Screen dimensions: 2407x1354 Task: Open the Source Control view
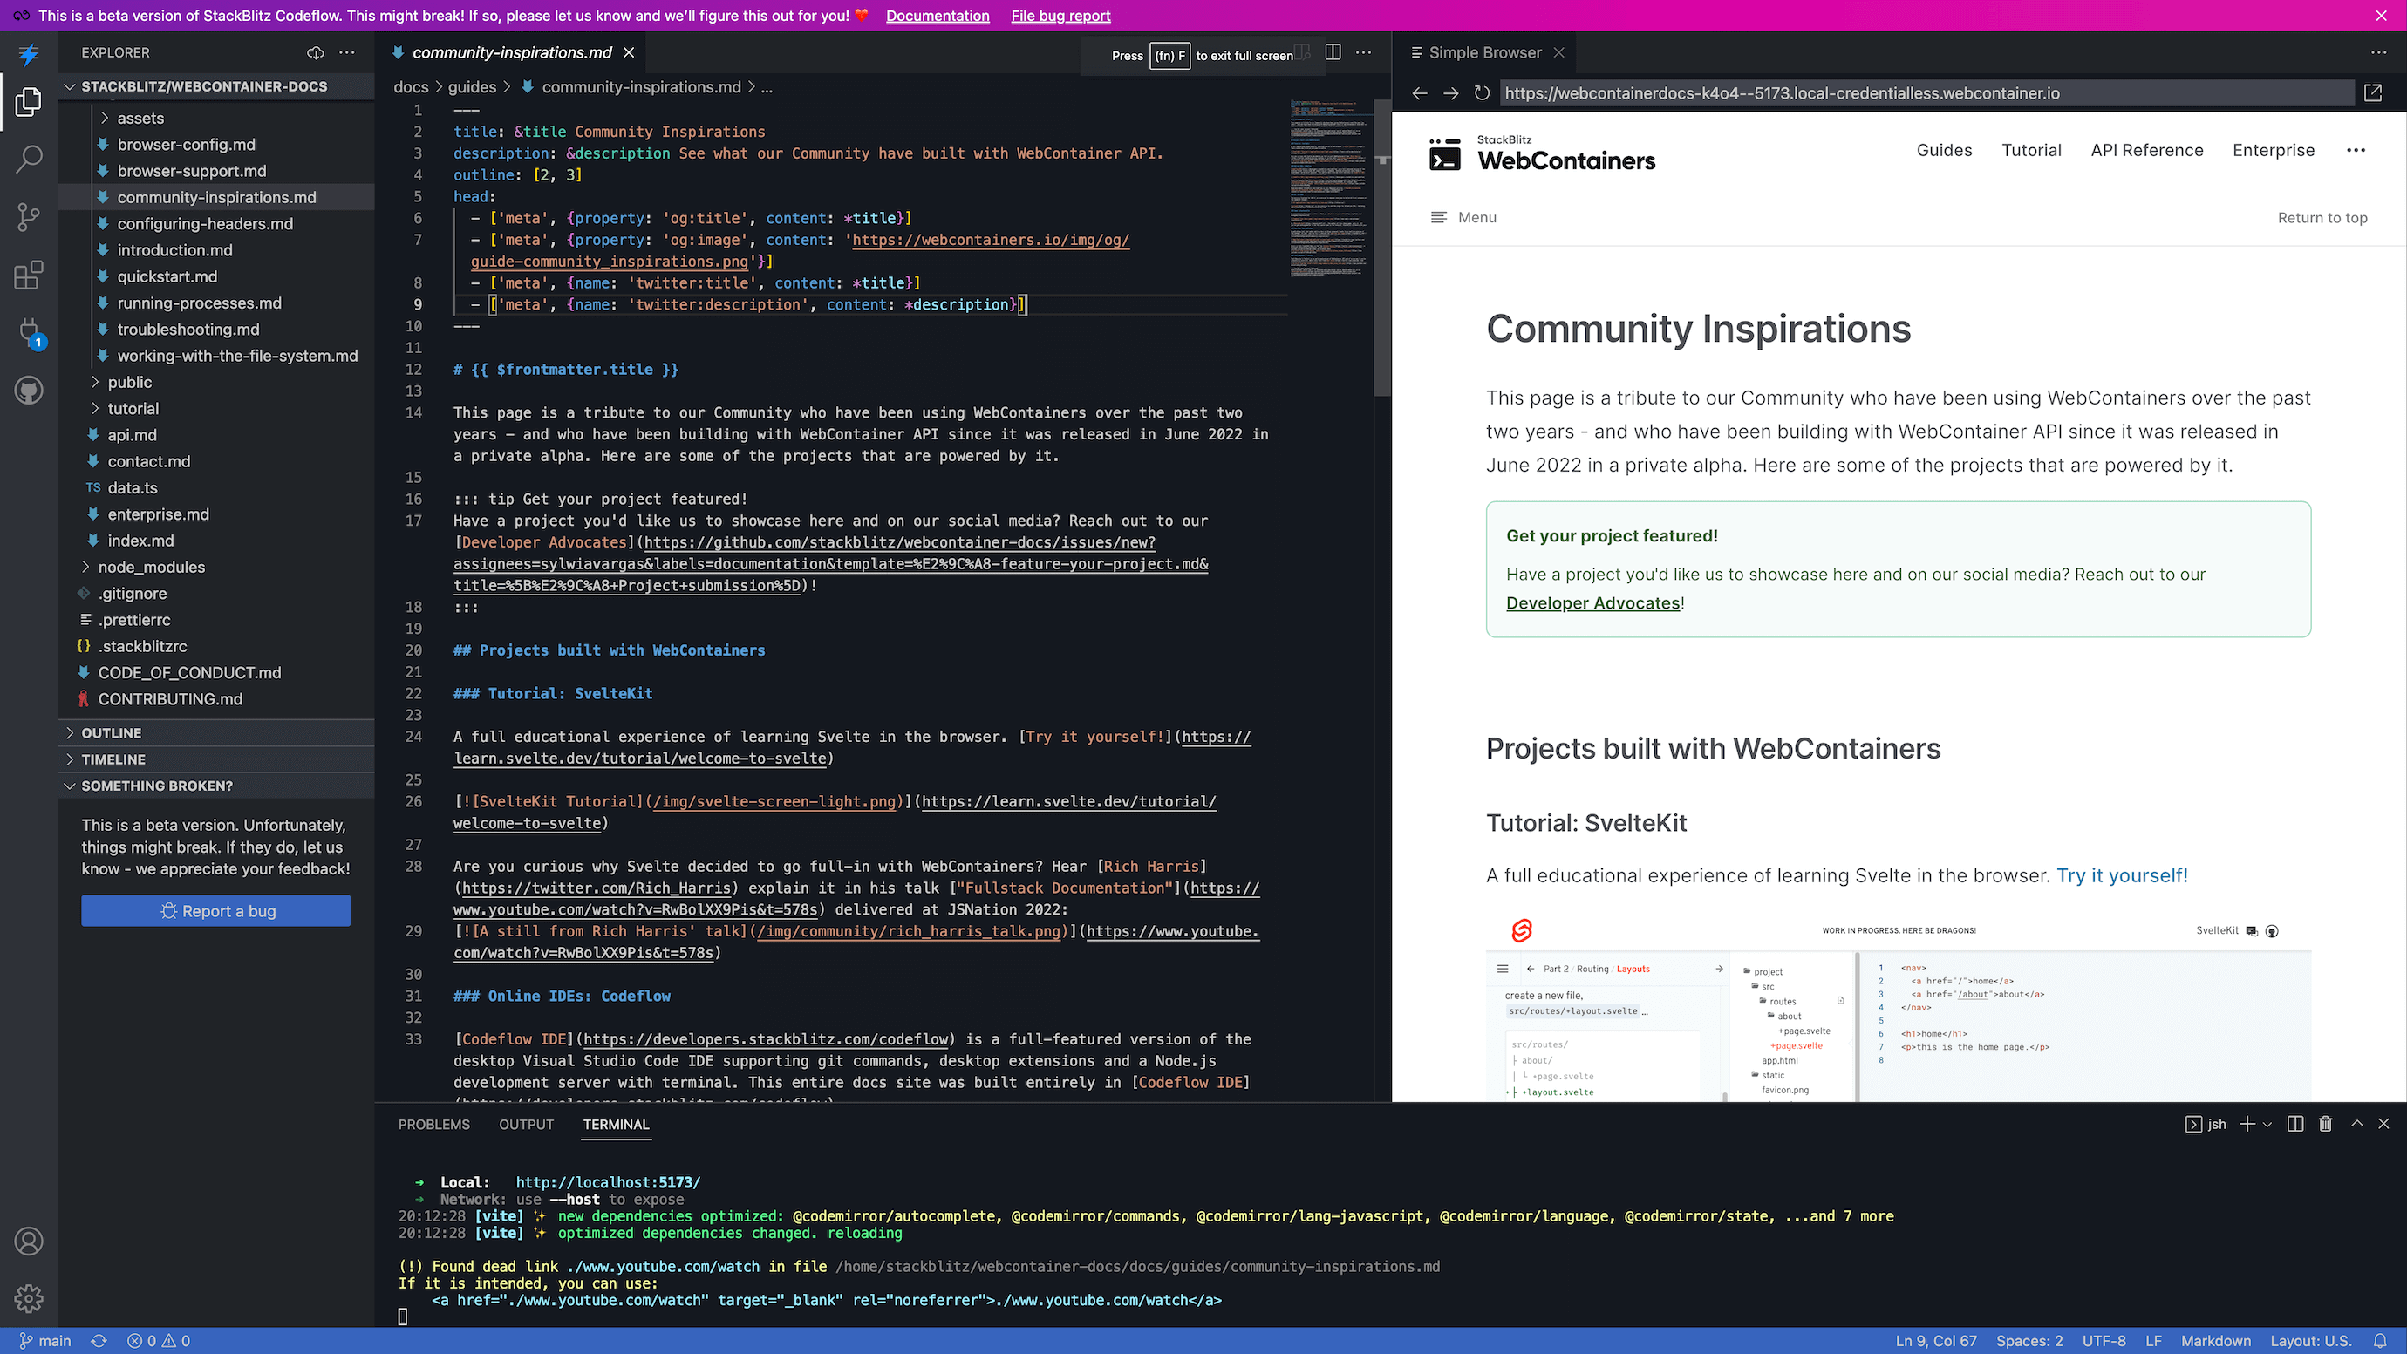(x=28, y=217)
